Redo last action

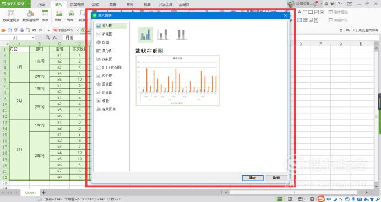[x=41, y=30]
